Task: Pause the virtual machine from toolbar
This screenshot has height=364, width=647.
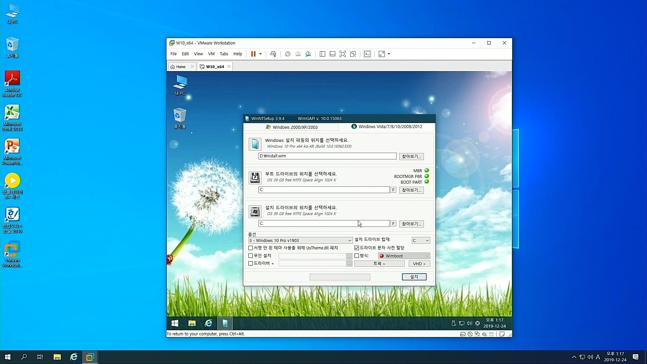Action: pyautogui.click(x=253, y=54)
